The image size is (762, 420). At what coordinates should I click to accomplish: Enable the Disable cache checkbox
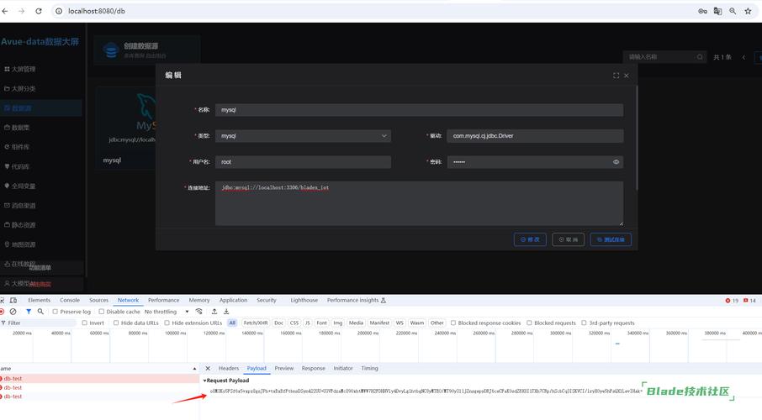click(101, 312)
